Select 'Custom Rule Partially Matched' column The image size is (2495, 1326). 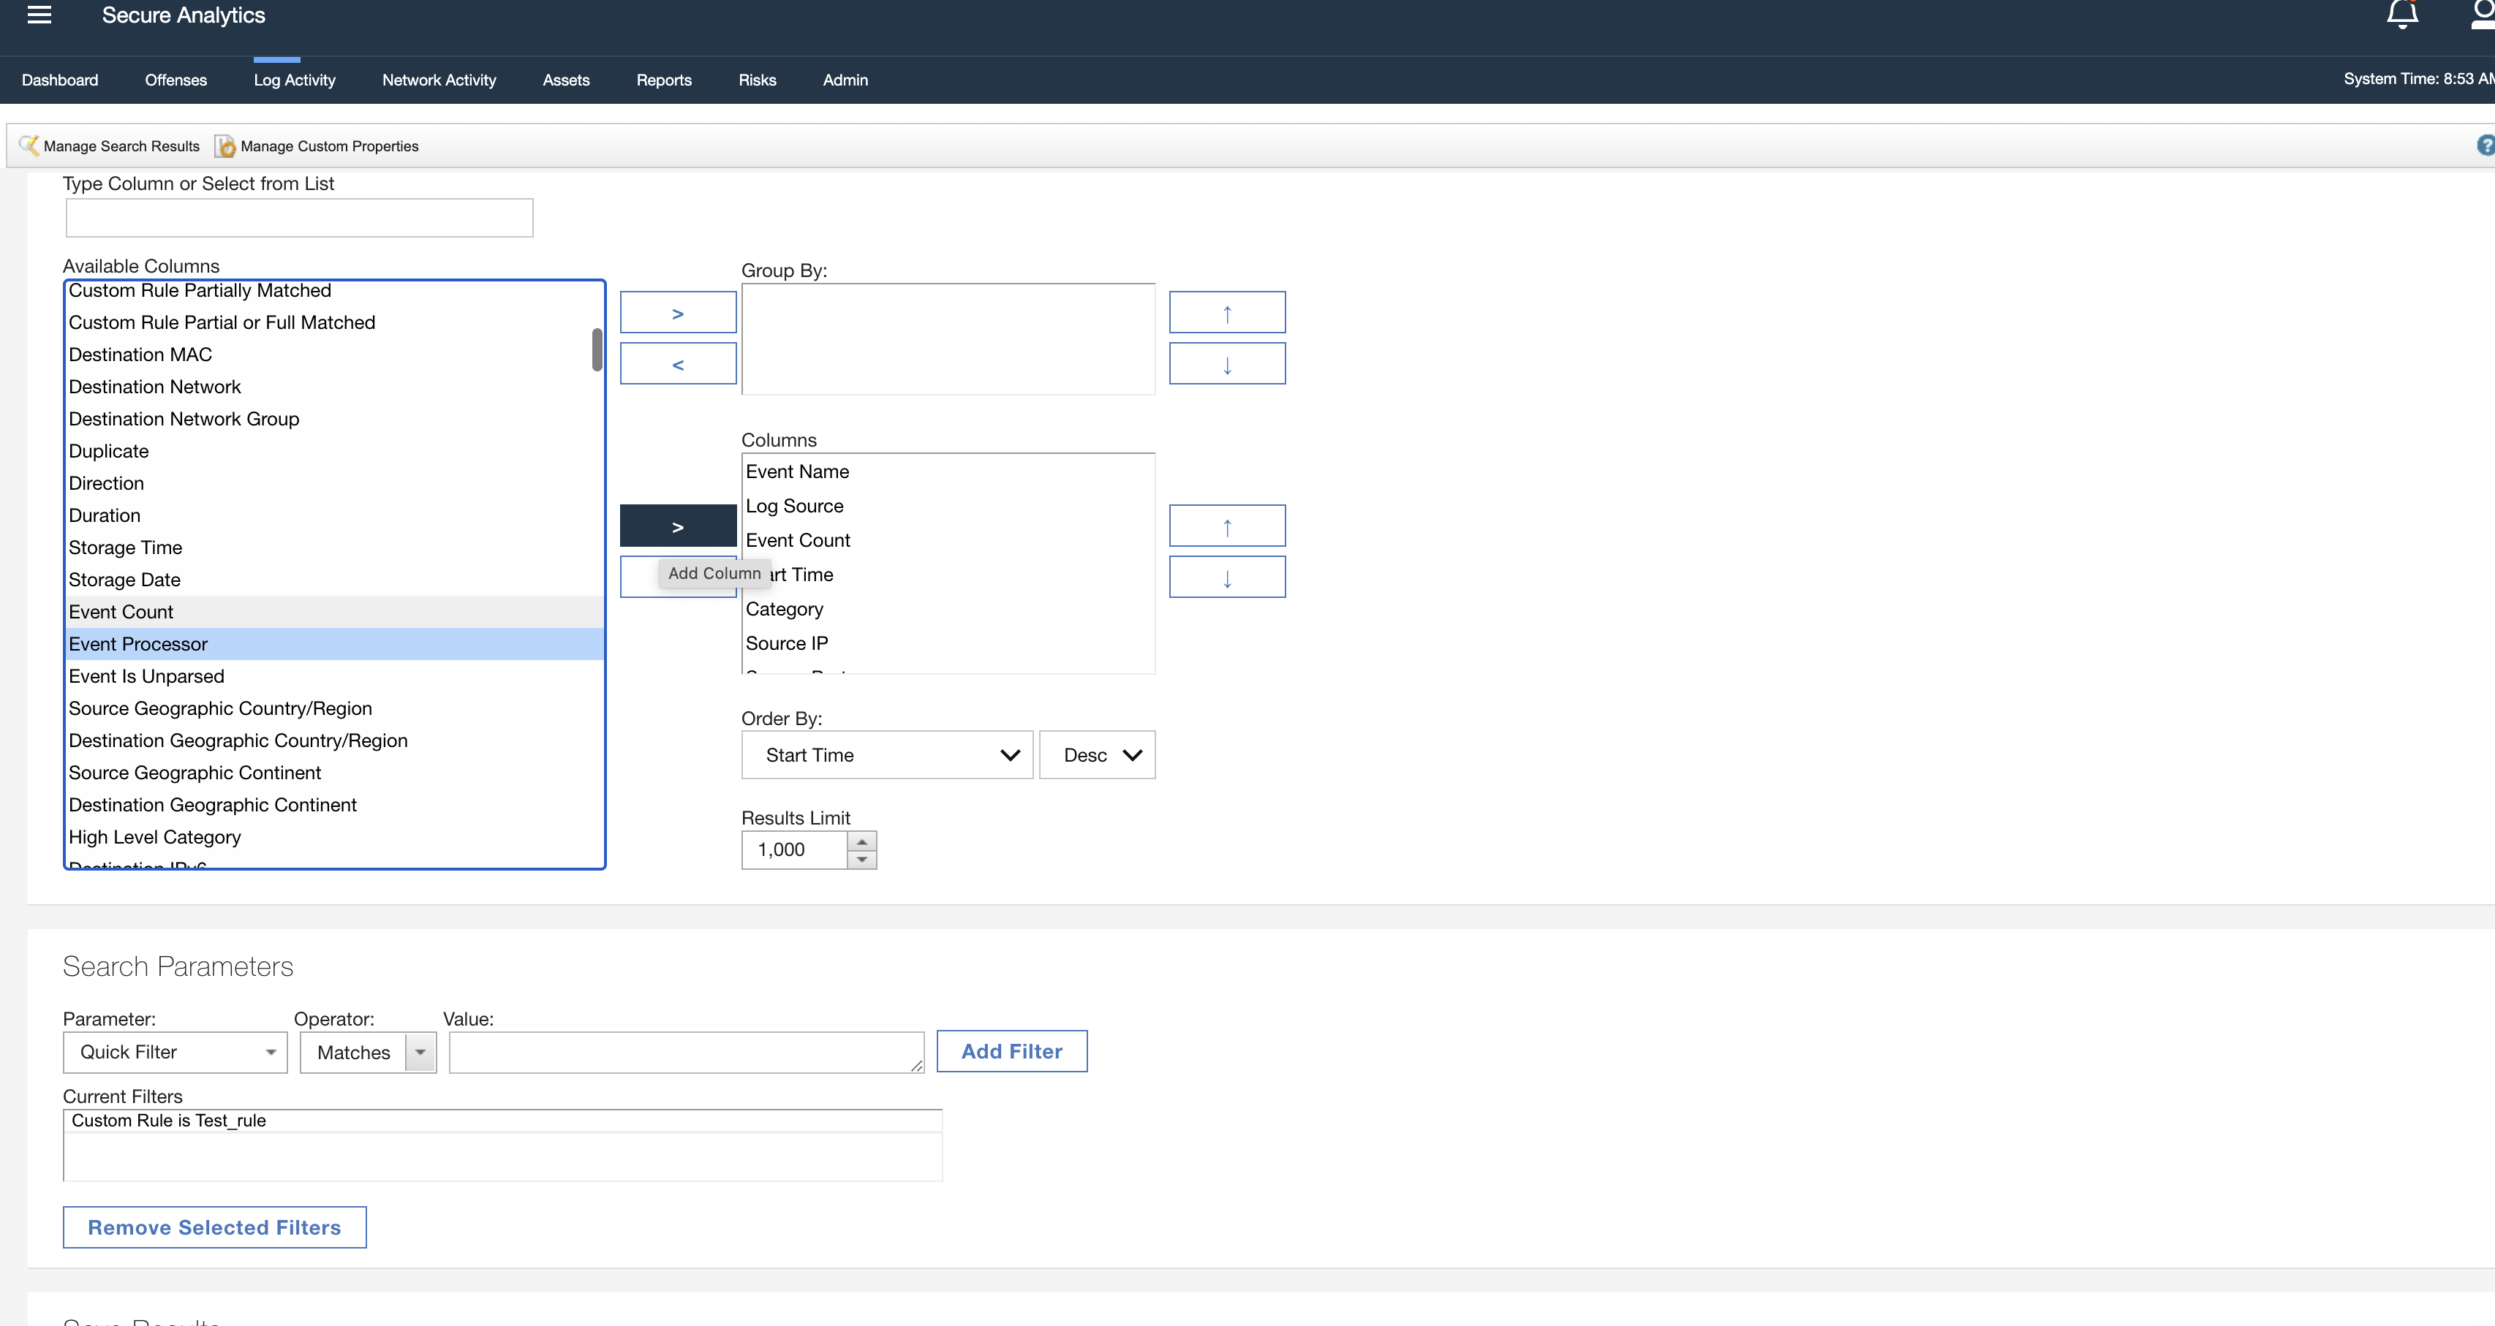point(335,292)
